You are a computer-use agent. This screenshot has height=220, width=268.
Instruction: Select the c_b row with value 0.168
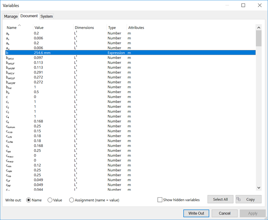[131, 121]
